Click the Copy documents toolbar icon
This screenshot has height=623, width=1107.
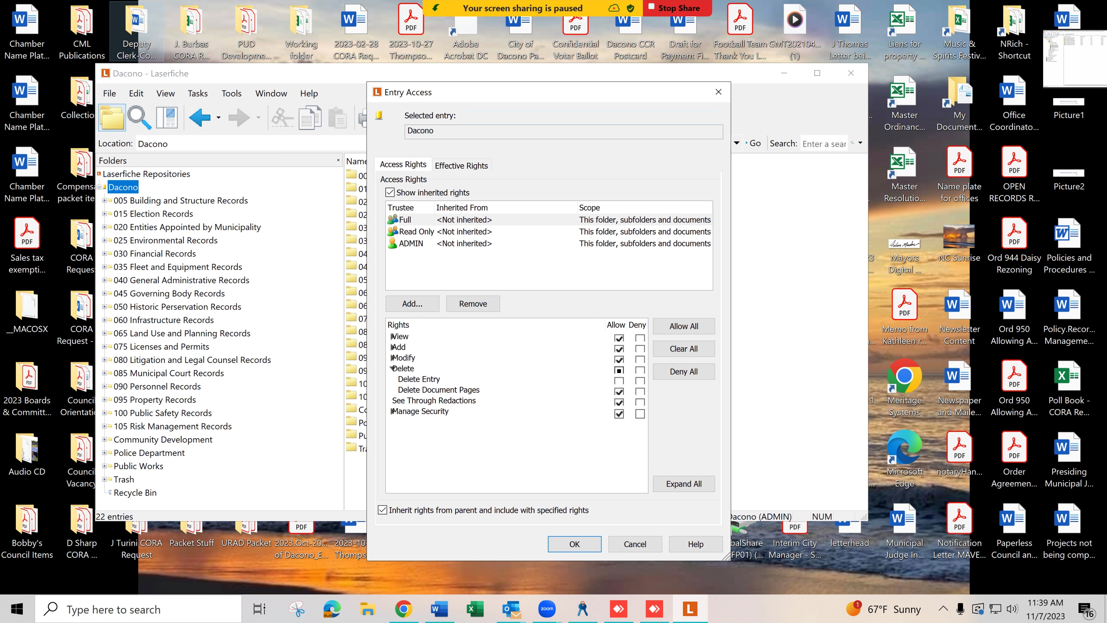point(310,117)
